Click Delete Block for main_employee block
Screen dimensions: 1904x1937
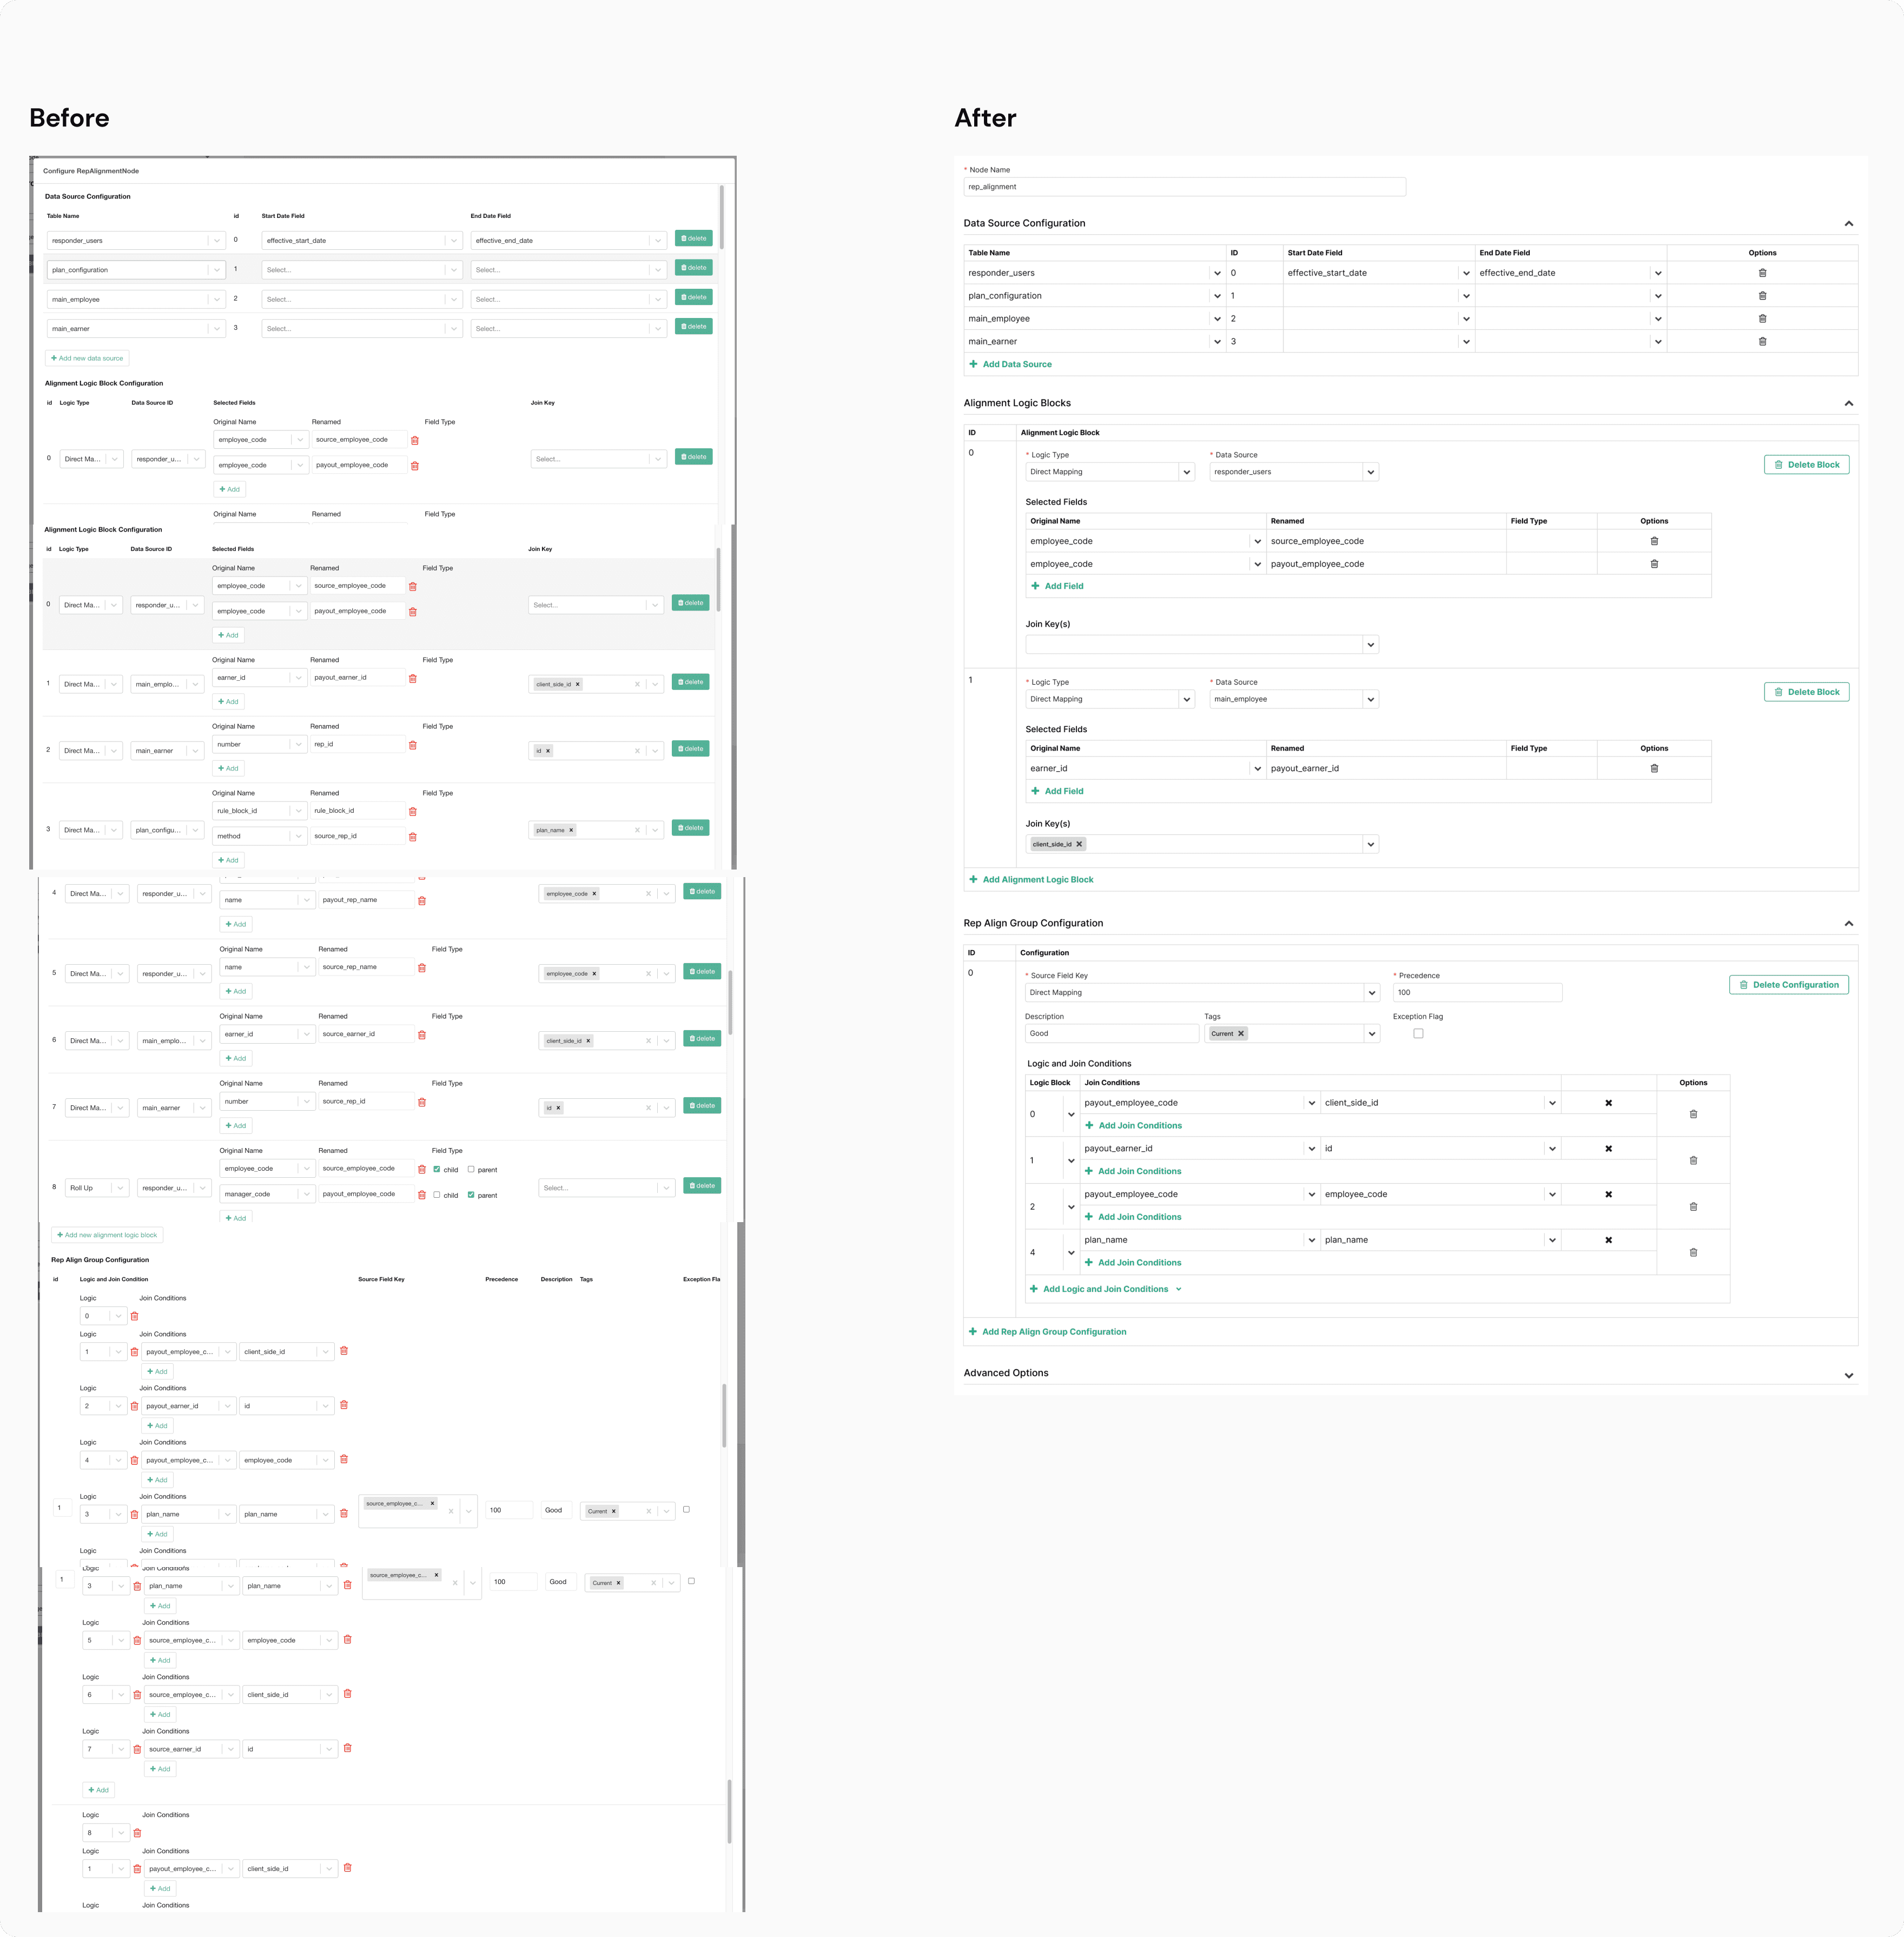coord(1806,692)
